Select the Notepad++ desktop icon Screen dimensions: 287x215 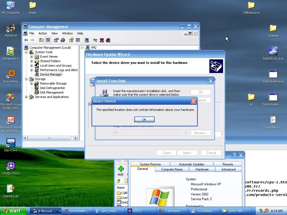pyautogui.click(x=11, y=53)
